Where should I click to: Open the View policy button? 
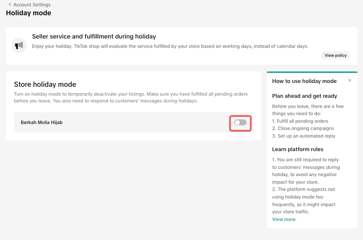335,55
